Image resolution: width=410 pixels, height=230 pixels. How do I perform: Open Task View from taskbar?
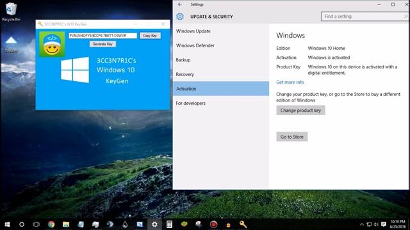coord(37,224)
